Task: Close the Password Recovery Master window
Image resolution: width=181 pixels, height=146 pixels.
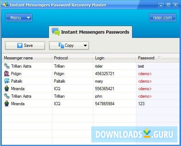Action: (175, 5)
